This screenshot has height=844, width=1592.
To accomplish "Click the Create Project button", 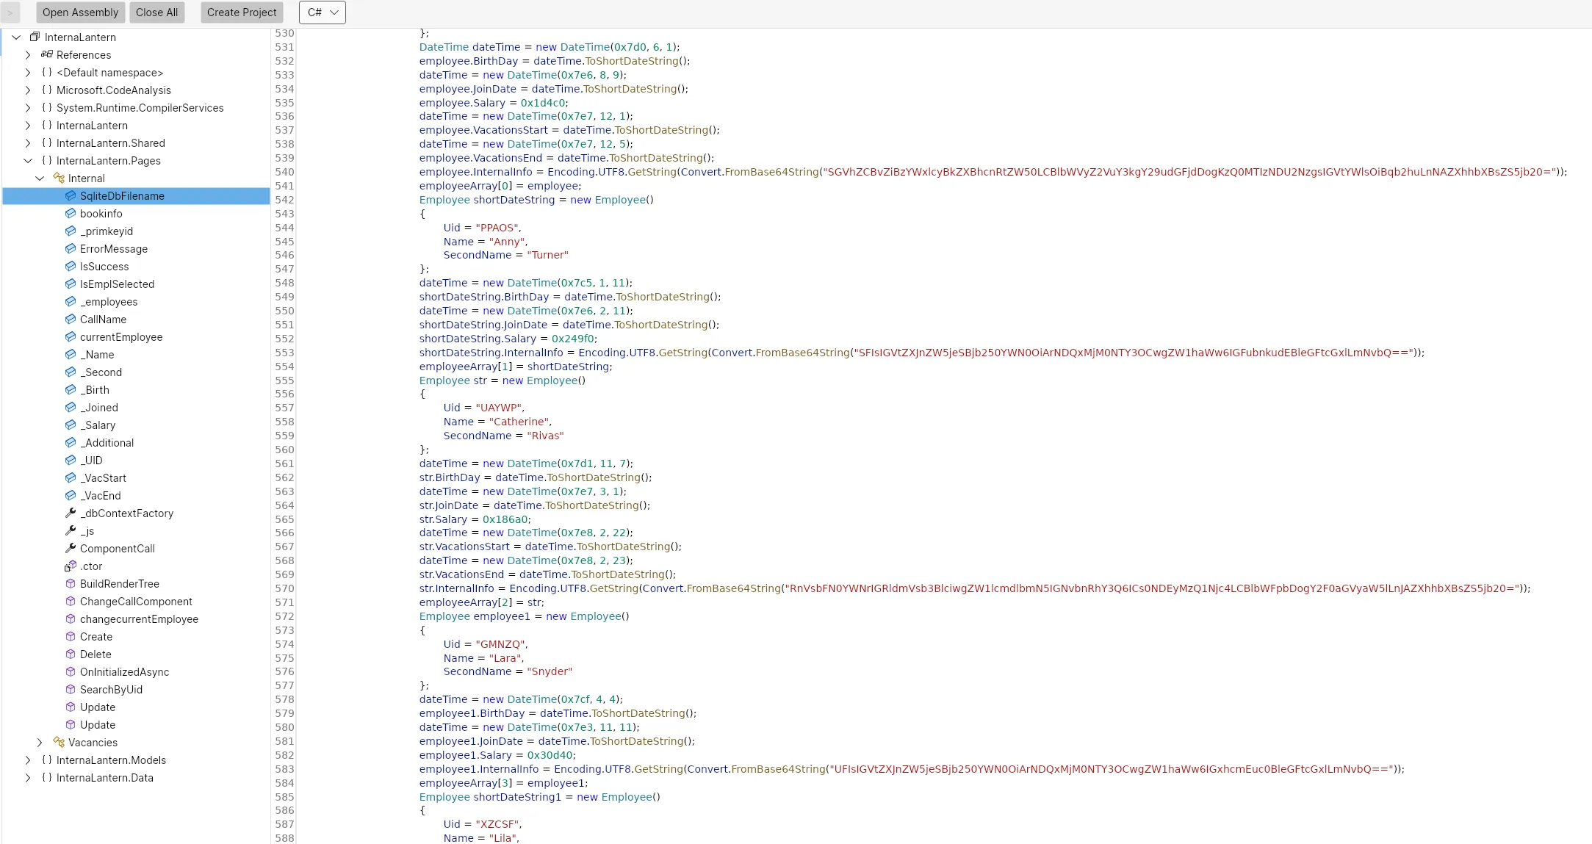I will [x=242, y=12].
